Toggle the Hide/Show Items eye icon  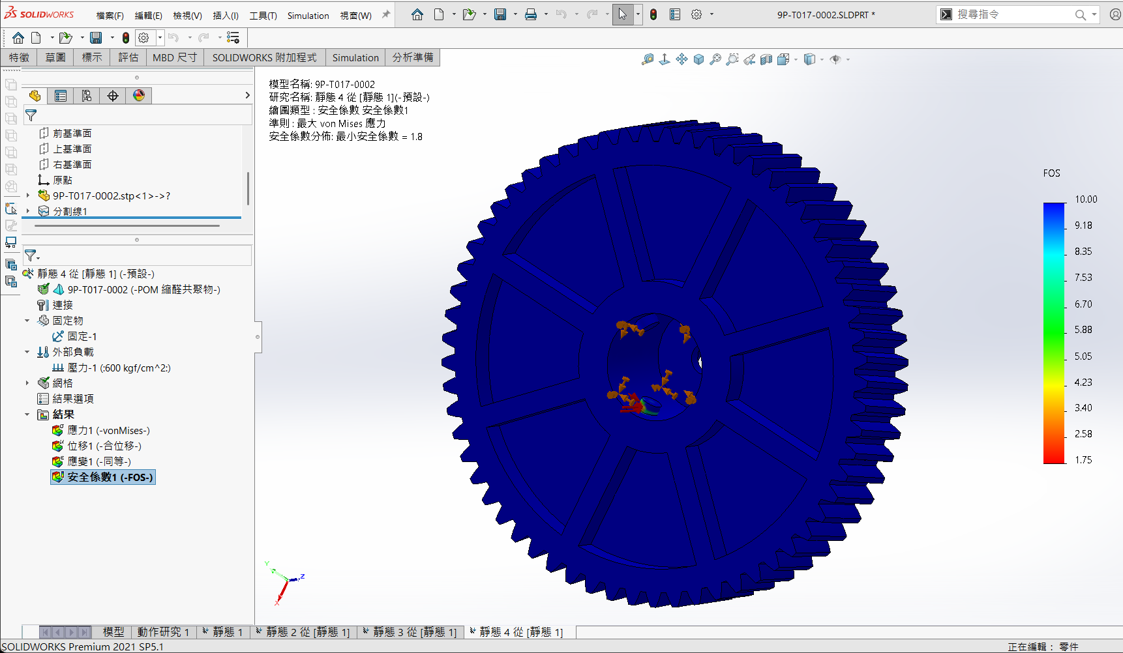pos(835,59)
